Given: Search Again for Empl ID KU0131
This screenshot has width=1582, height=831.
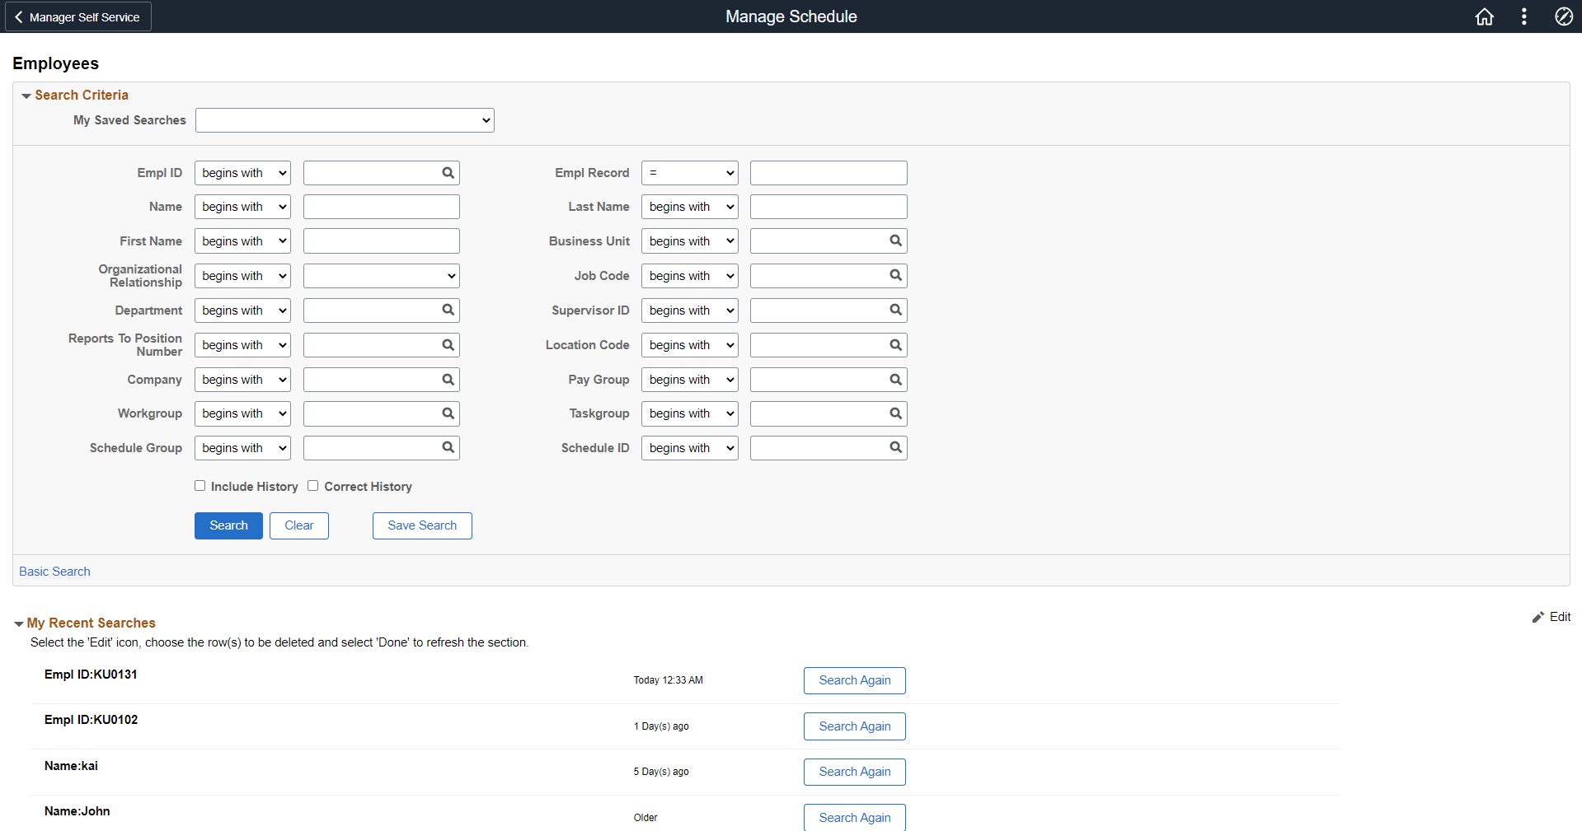Looking at the screenshot, I should (854, 680).
